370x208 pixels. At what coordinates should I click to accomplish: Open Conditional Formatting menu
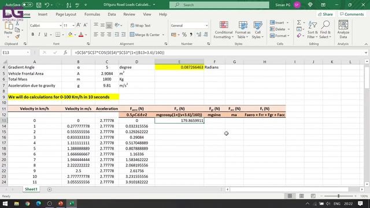[224, 29]
